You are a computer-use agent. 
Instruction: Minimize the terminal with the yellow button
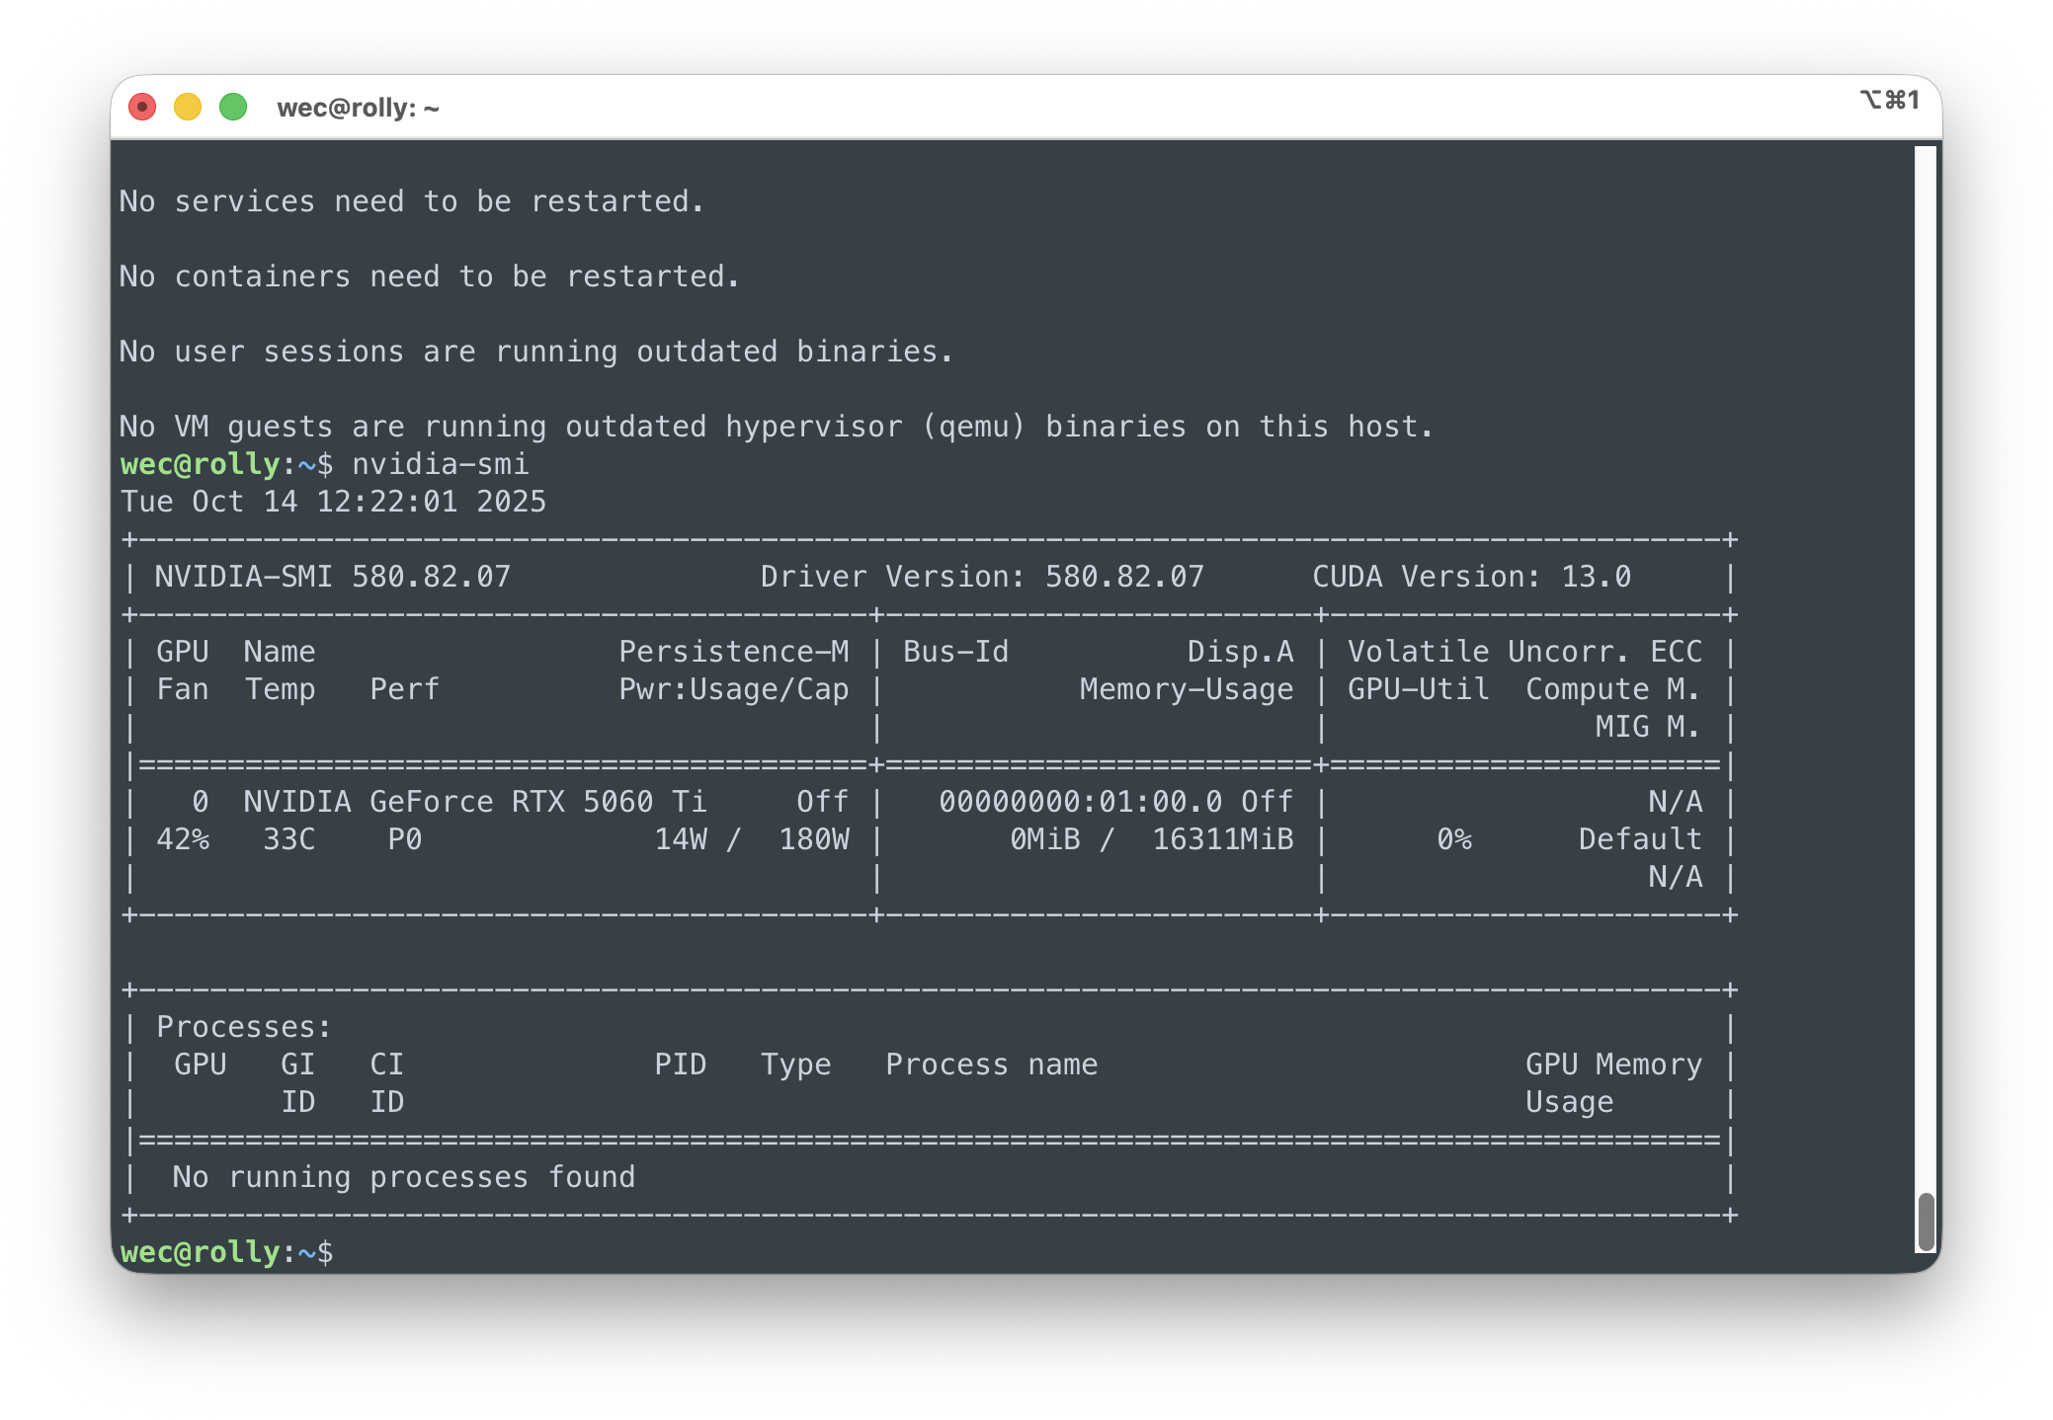188,107
